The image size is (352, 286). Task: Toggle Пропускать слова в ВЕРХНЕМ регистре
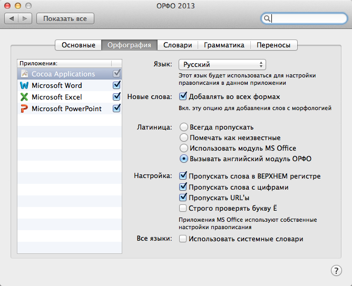183,176
